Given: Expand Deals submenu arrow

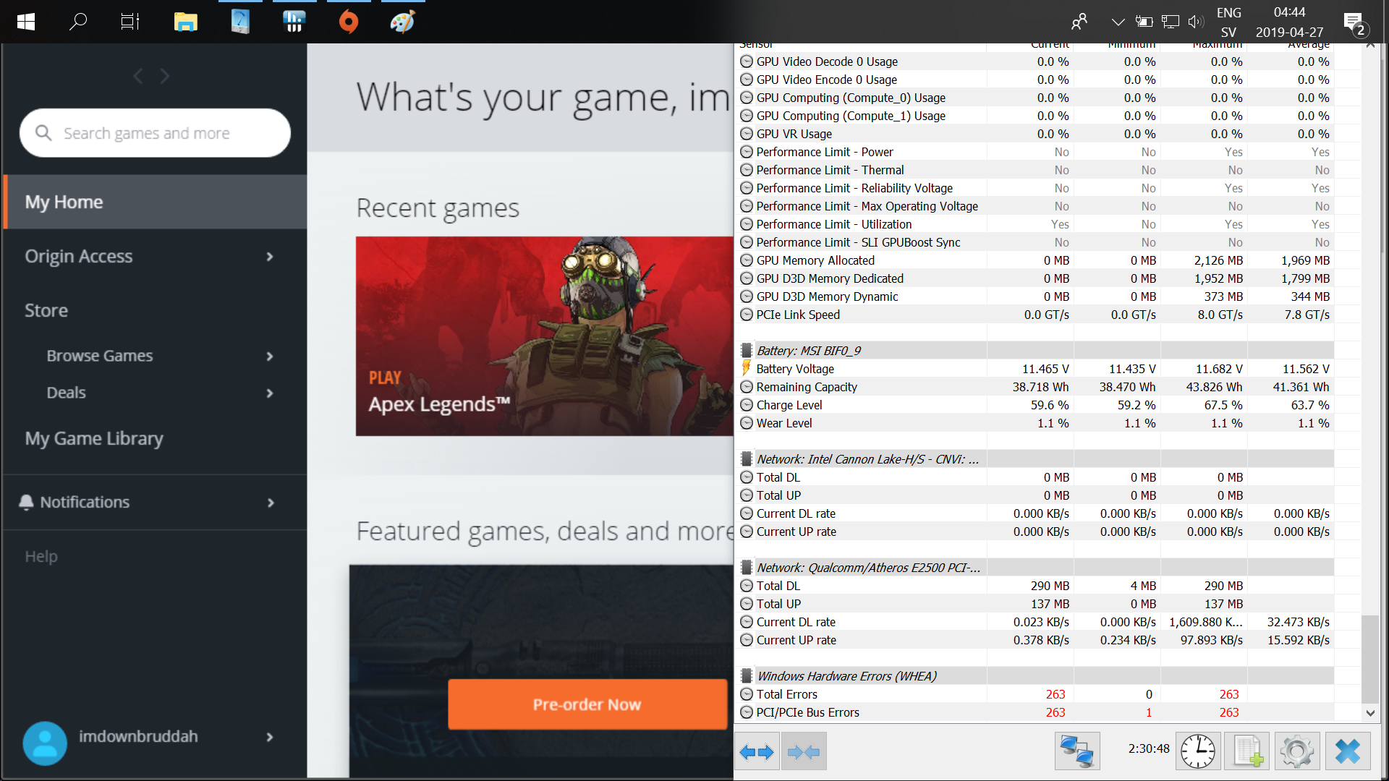Looking at the screenshot, I should (270, 393).
